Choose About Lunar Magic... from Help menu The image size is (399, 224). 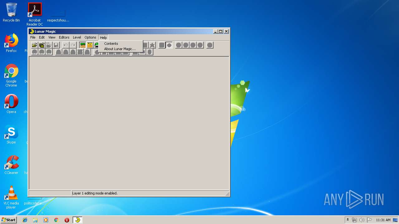tap(121, 49)
